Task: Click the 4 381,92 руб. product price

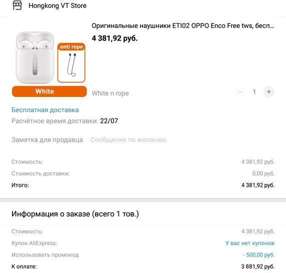Action: (x=114, y=39)
